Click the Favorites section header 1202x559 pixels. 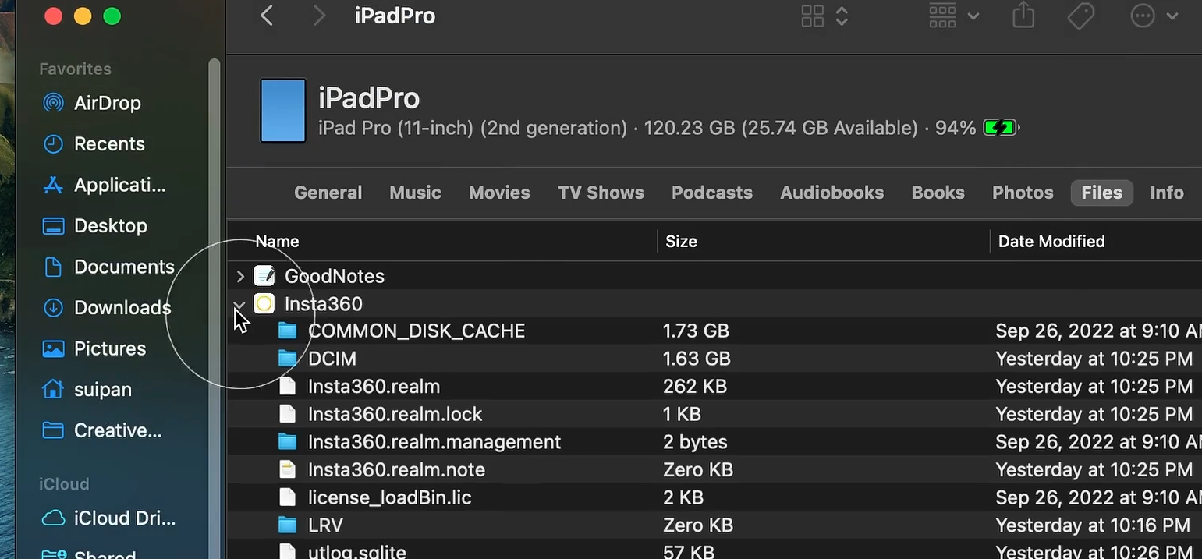[x=75, y=69]
